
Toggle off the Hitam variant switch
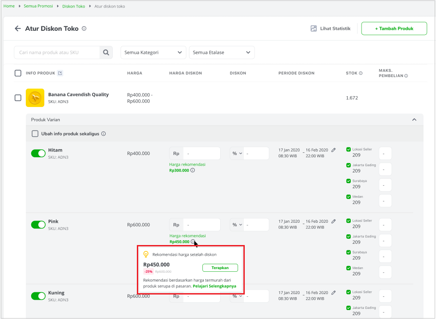tap(38, 153)
